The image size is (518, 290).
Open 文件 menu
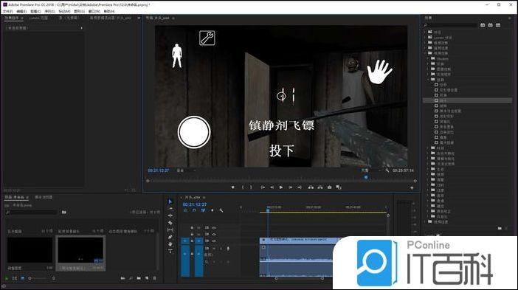point(7,11)
